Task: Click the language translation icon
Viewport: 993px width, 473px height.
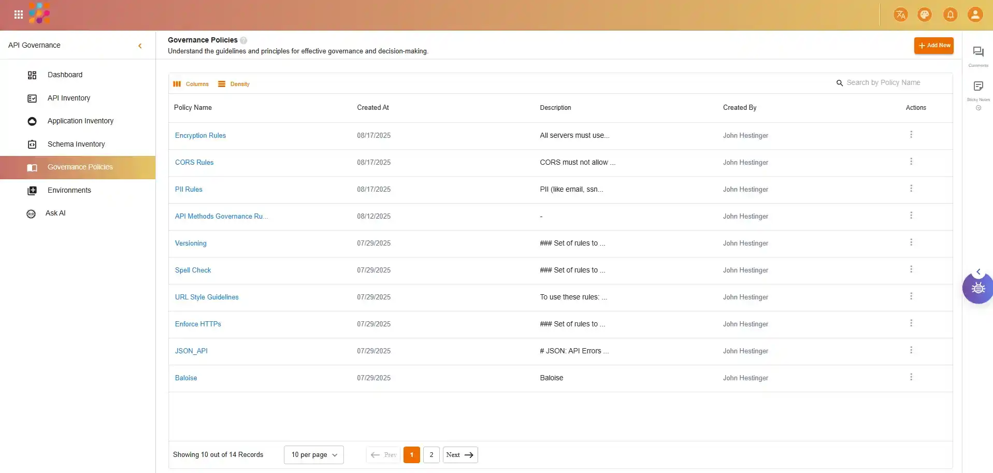Action: point(900,15)
